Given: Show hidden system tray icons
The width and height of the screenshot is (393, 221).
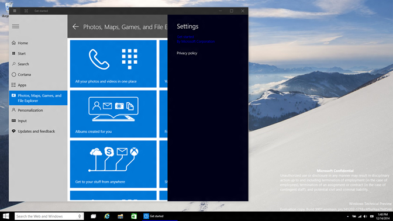Looking at the screenshot, I should pyautogui.click(x=347, y=216).
